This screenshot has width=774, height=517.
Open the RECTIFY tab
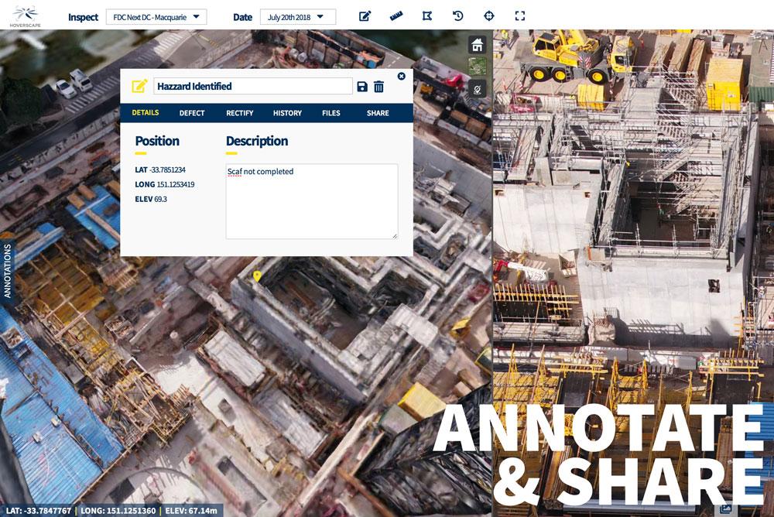point(239,113)
